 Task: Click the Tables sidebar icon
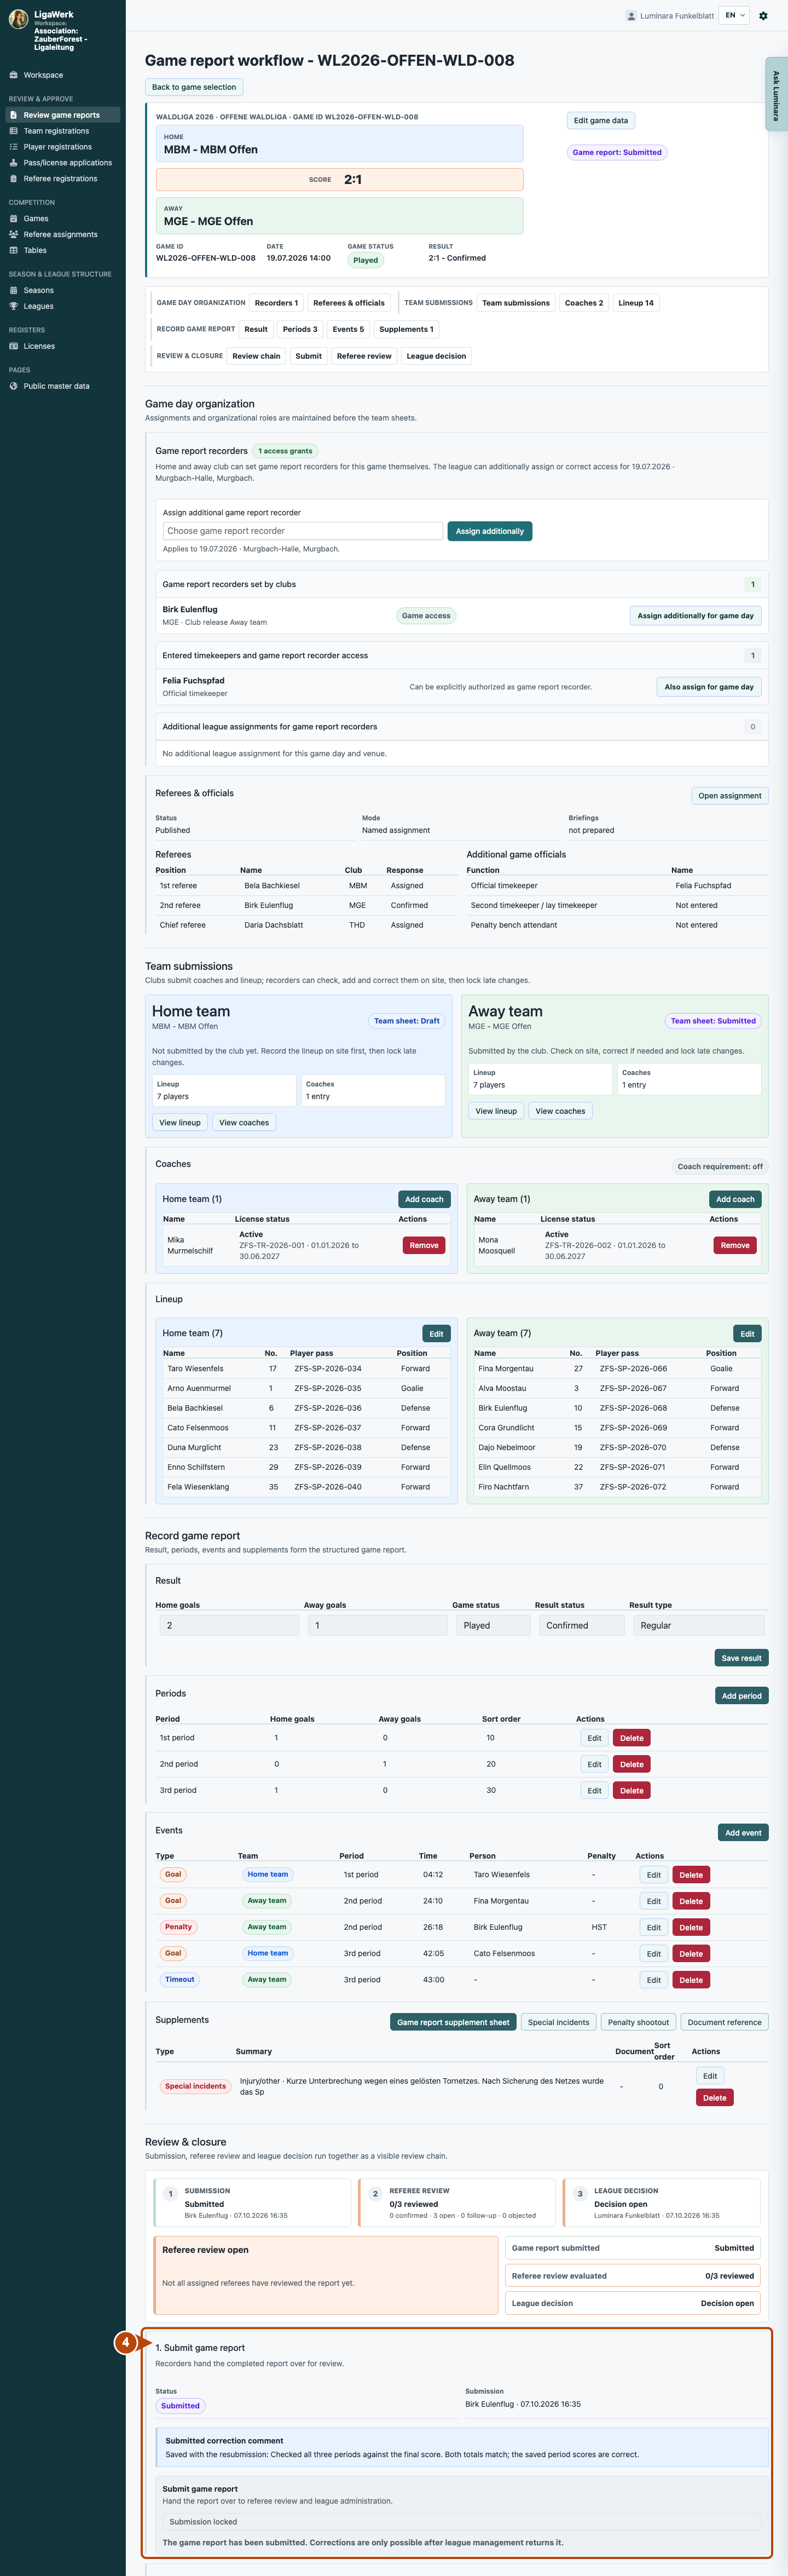(x=14, y=250)
